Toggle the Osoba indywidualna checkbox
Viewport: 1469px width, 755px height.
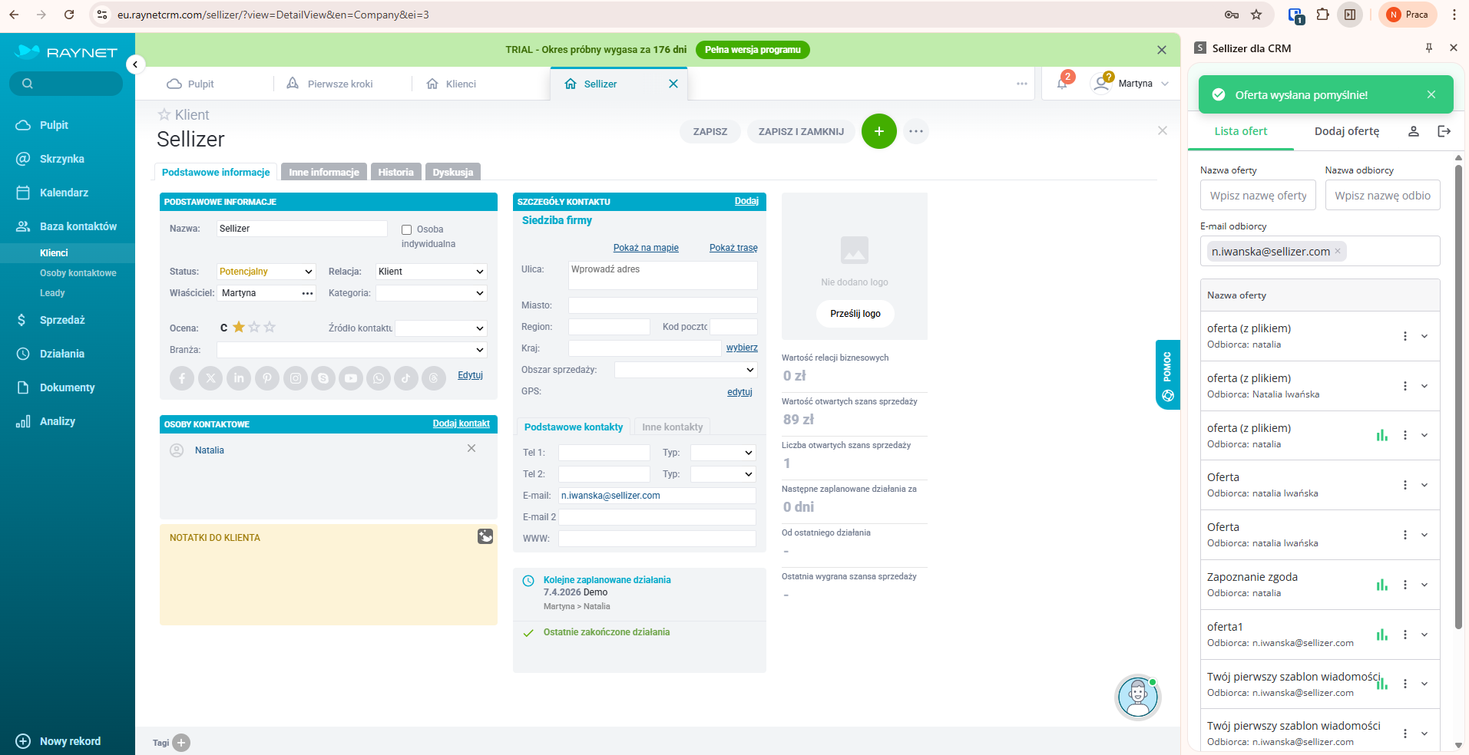tap(407, 229)
